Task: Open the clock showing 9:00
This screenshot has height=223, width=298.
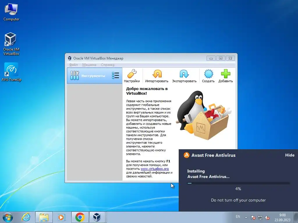Action: tap(282, 217)
